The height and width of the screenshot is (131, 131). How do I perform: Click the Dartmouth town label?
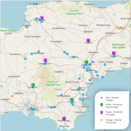(x=80, y=112)
